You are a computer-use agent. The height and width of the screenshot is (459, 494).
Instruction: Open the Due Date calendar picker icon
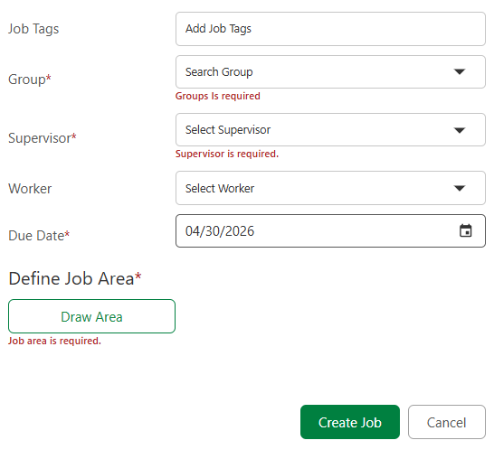click(x=465, y=230)
